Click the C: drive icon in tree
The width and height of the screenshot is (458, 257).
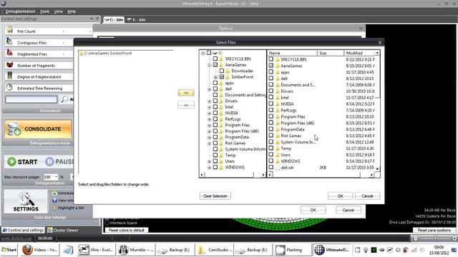pos(215,53)
